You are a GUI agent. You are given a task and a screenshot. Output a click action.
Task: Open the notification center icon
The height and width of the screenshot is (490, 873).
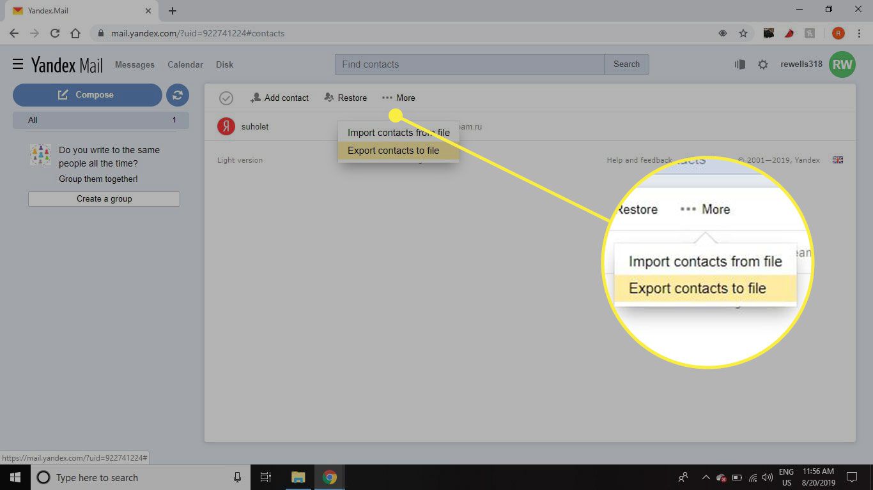pos(852,477)
